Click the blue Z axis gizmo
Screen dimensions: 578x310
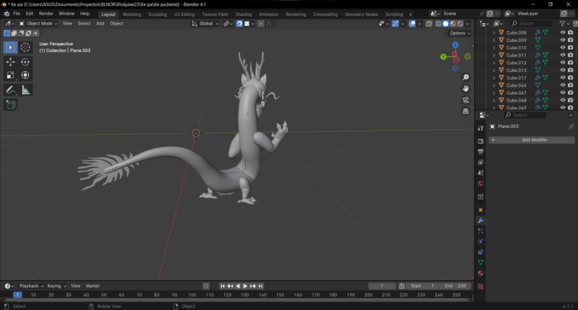point(456,45)
